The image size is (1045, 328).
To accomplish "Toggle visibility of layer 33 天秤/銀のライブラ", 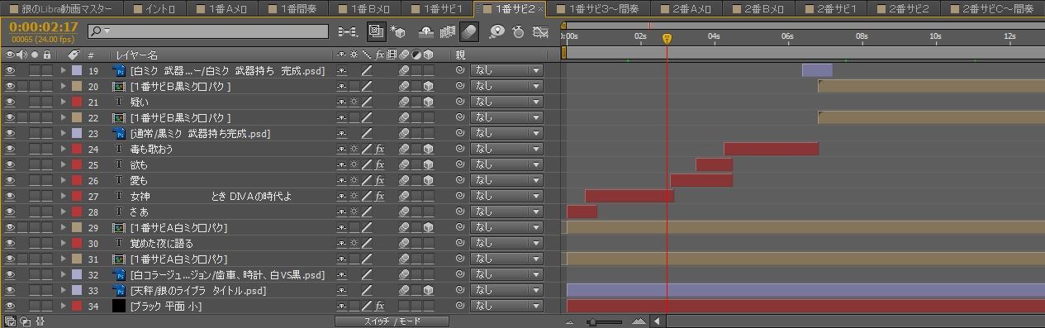I will click(x=11, y=291).
